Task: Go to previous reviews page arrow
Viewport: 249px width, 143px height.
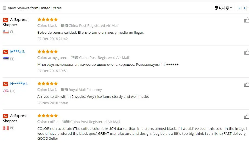Action: [x=240, y=8]
